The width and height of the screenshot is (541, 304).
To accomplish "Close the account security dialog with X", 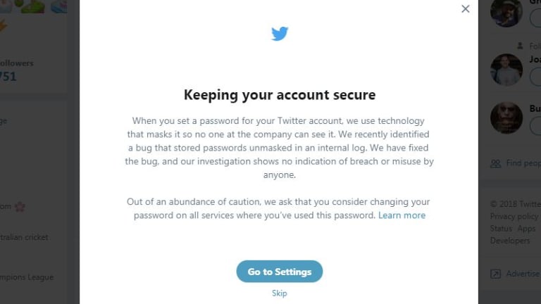I will click(466, 9).
